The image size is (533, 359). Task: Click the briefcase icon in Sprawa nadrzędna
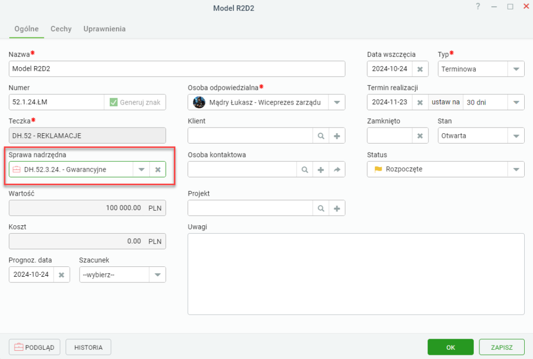17,170
